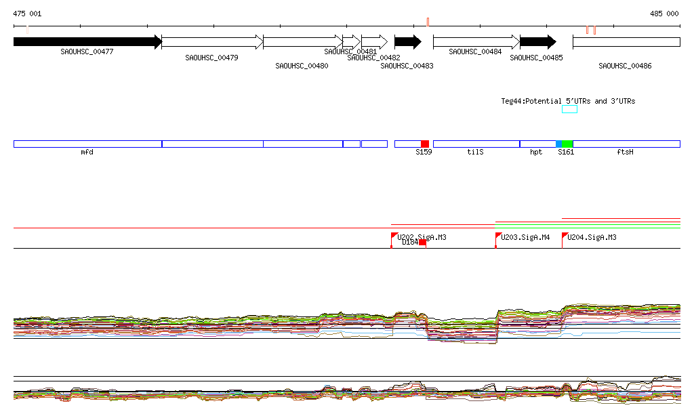Select the ftsH gene segment

coord(626,144)
